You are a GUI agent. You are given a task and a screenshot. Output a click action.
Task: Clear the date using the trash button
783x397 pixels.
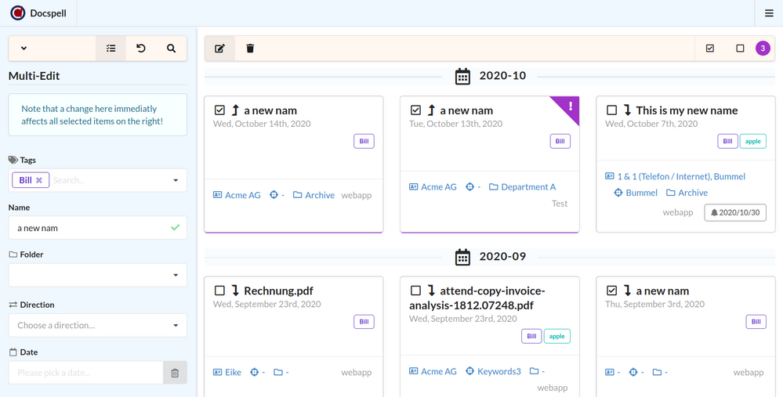[175, 373]
